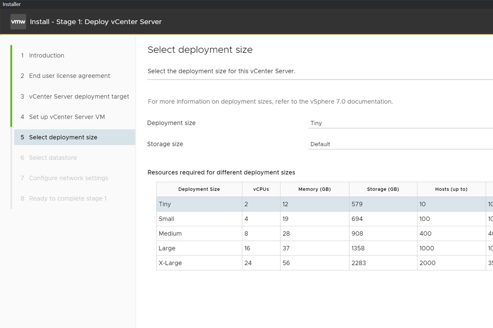This screenshot has width=493, height=328.
Task: Click the Installer window title
Action: [x=12, y=4]
